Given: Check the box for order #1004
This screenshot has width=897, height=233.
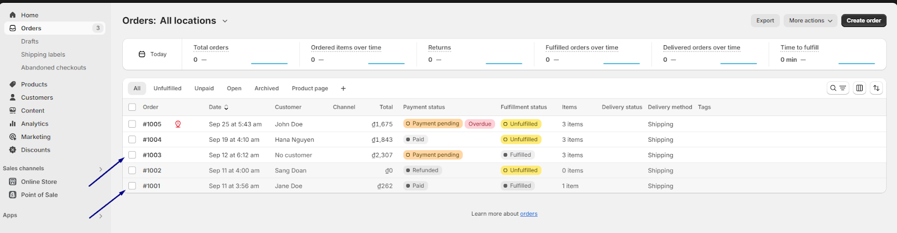Looking at the screenshot, I should pos(132,139).
